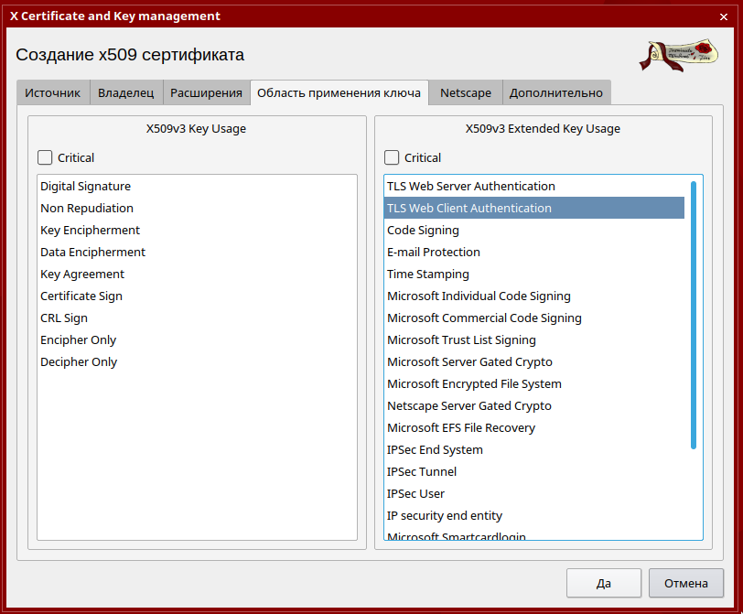Image resolution: width=743 pixels, height=614 pixels.
Task: Switch to the Источник tab
Action: [53, 92]
